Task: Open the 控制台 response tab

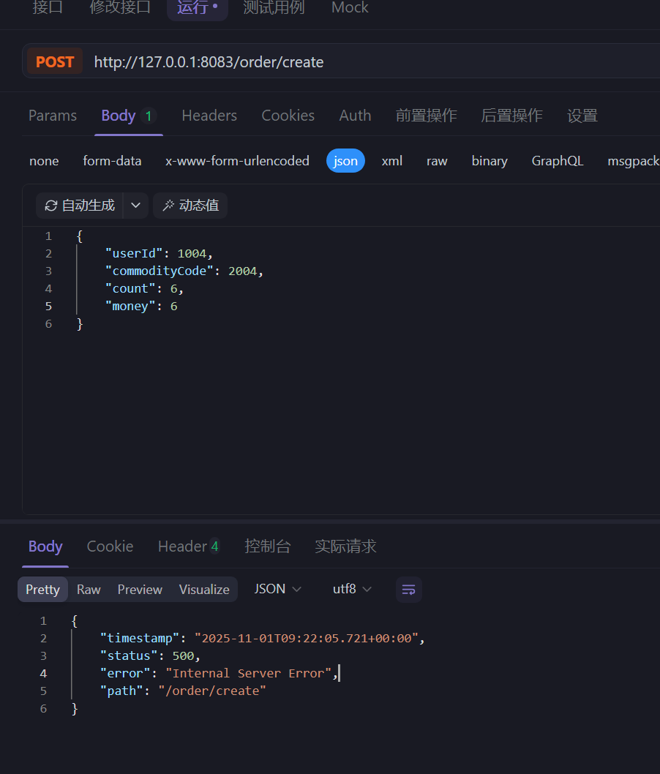Action: coord(268,546)
